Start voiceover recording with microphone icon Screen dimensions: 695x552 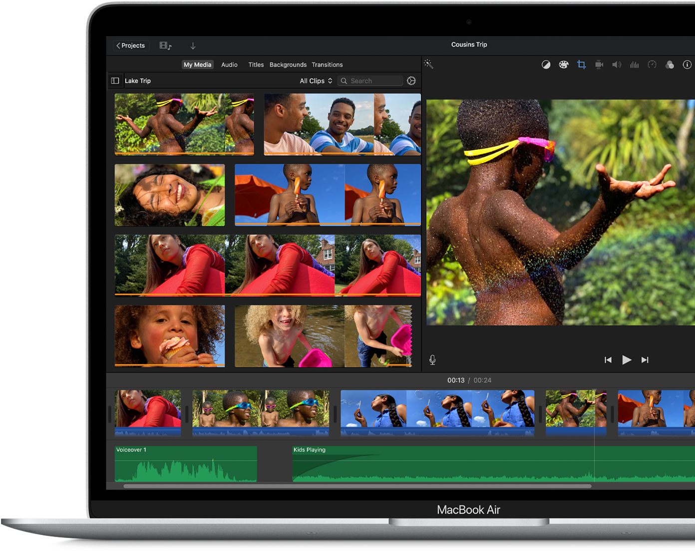coord(432,360)
